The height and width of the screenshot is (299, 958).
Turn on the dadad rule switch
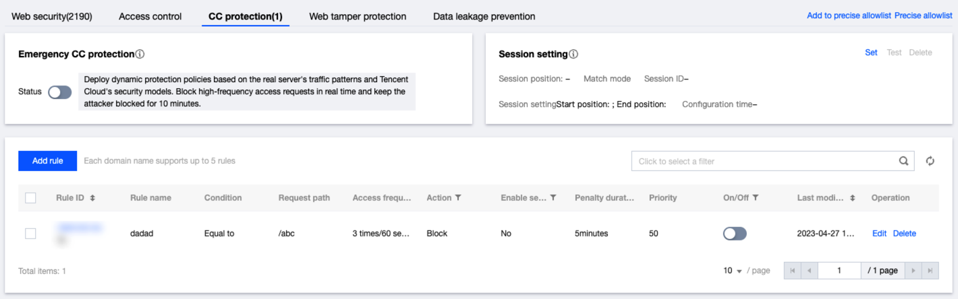tap(735, 234)
